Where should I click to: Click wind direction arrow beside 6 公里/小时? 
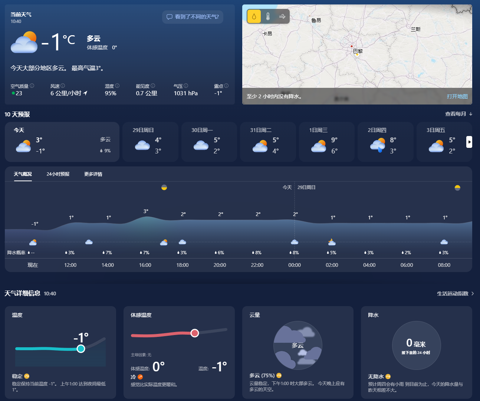click(x=85, y=93)
